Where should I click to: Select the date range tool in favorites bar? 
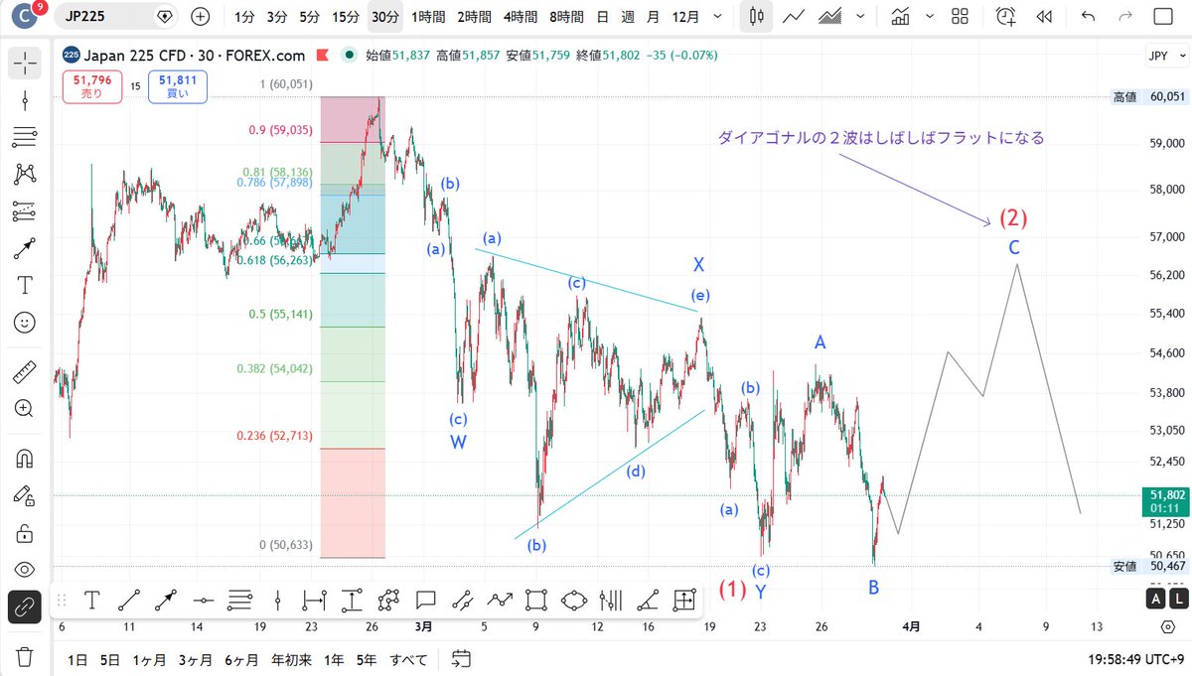314,600
